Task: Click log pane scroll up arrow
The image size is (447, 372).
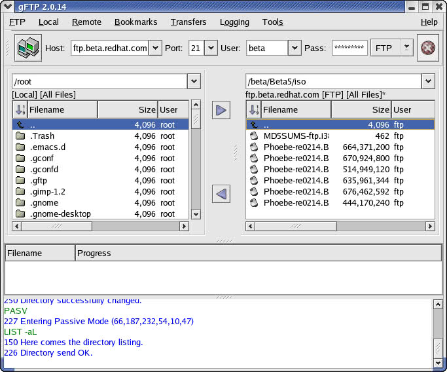Action: 438,305
